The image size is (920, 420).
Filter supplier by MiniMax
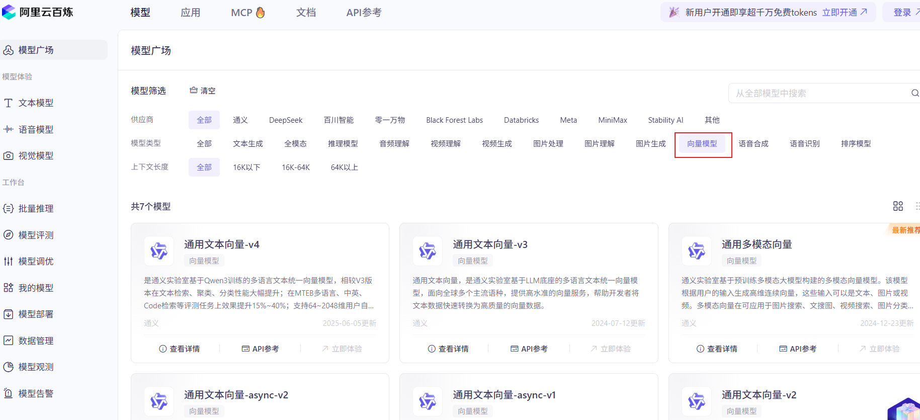coord(613,120)
